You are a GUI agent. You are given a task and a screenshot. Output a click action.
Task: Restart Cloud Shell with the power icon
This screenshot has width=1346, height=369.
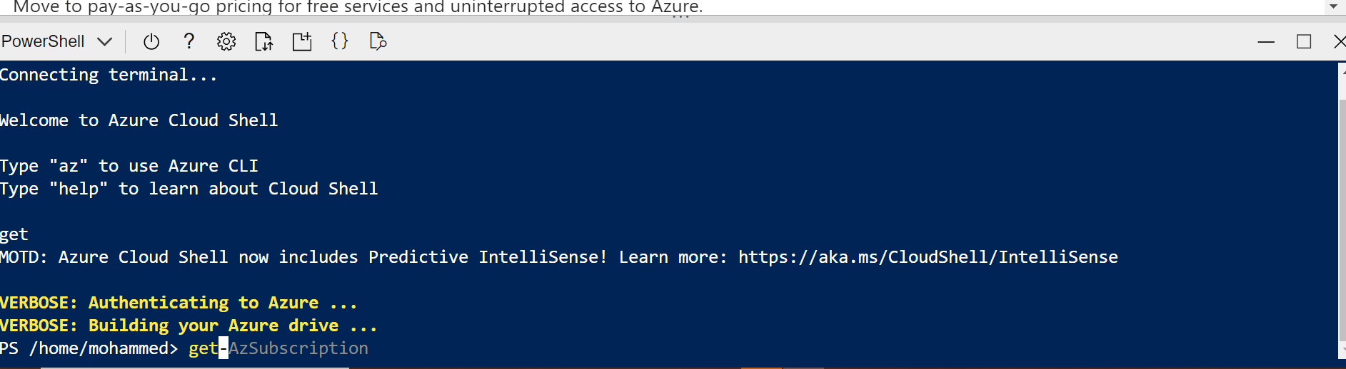[x=151, y=41]
